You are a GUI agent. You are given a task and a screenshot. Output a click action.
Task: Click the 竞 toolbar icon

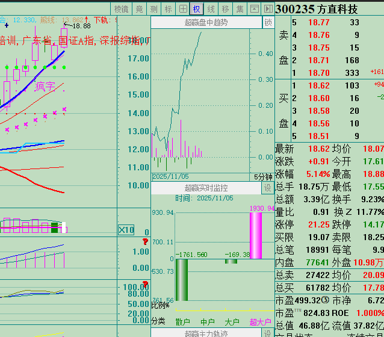coord(140,8)
